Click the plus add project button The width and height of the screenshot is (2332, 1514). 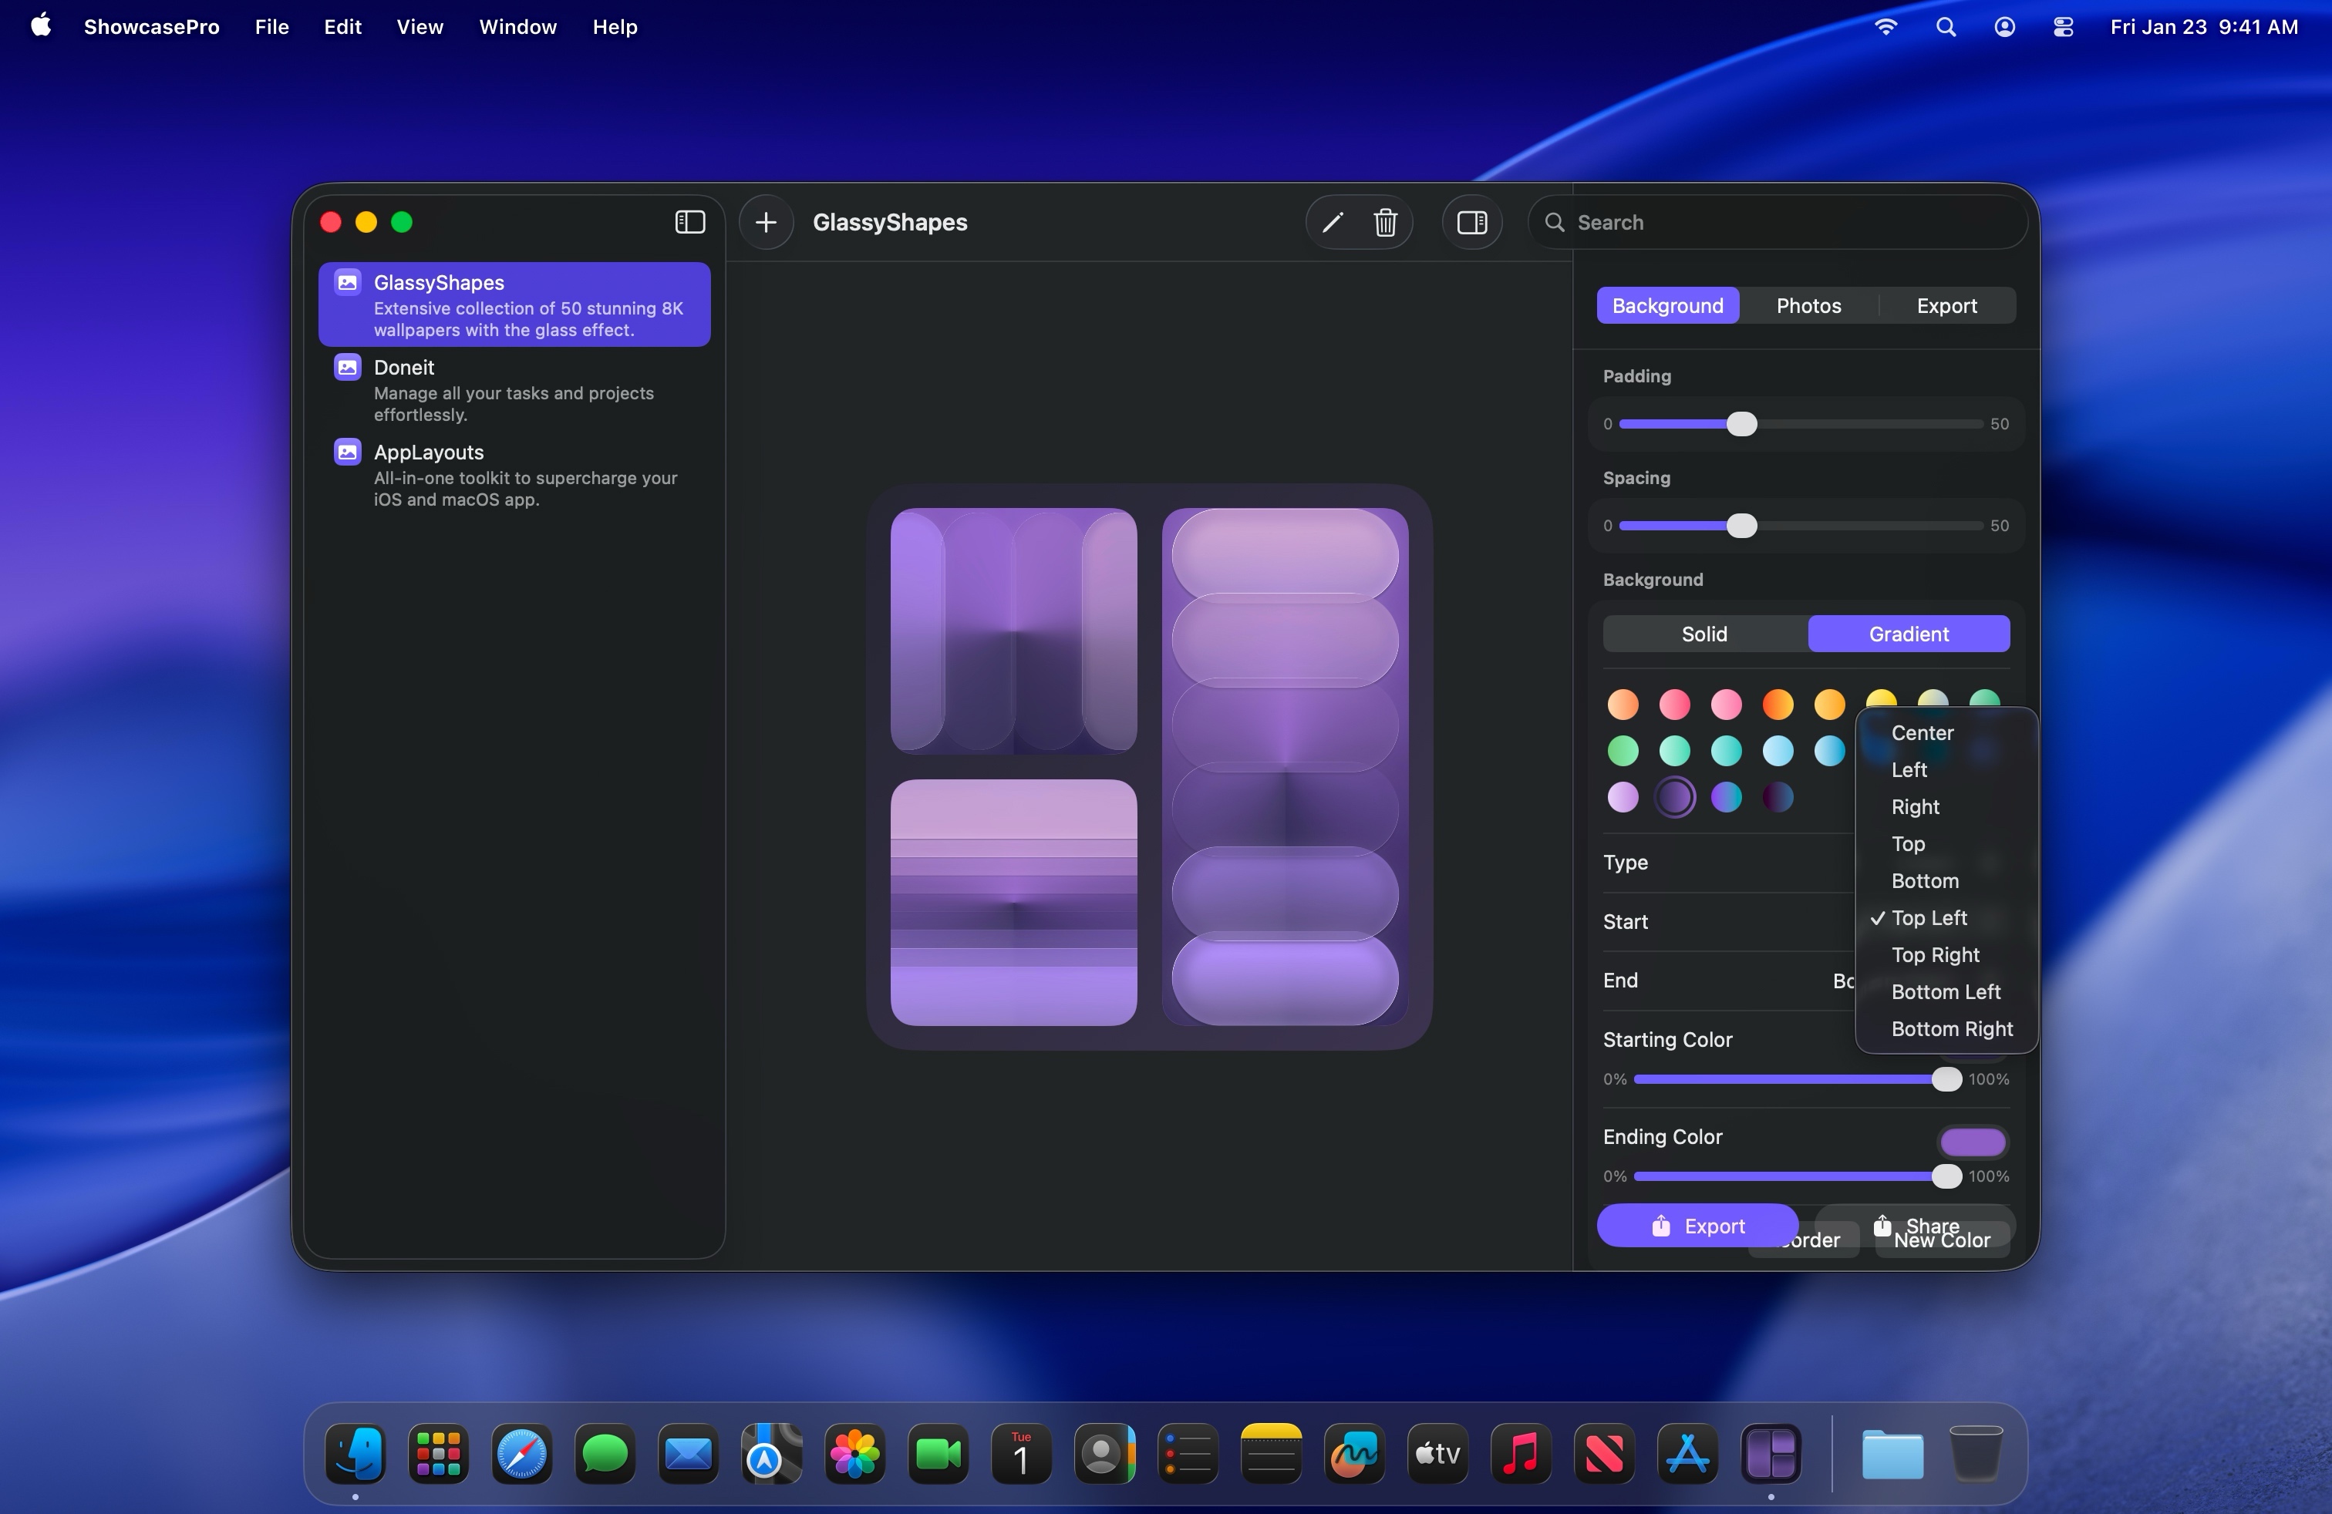click(767, 222)
